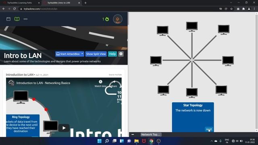Play the Introduction to LAN video
Image resolution: width=258 pixels, height=145 pixels.
(64, 128)
